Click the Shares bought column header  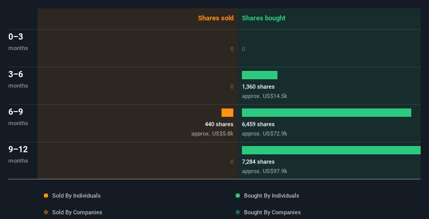pos(263,18)
